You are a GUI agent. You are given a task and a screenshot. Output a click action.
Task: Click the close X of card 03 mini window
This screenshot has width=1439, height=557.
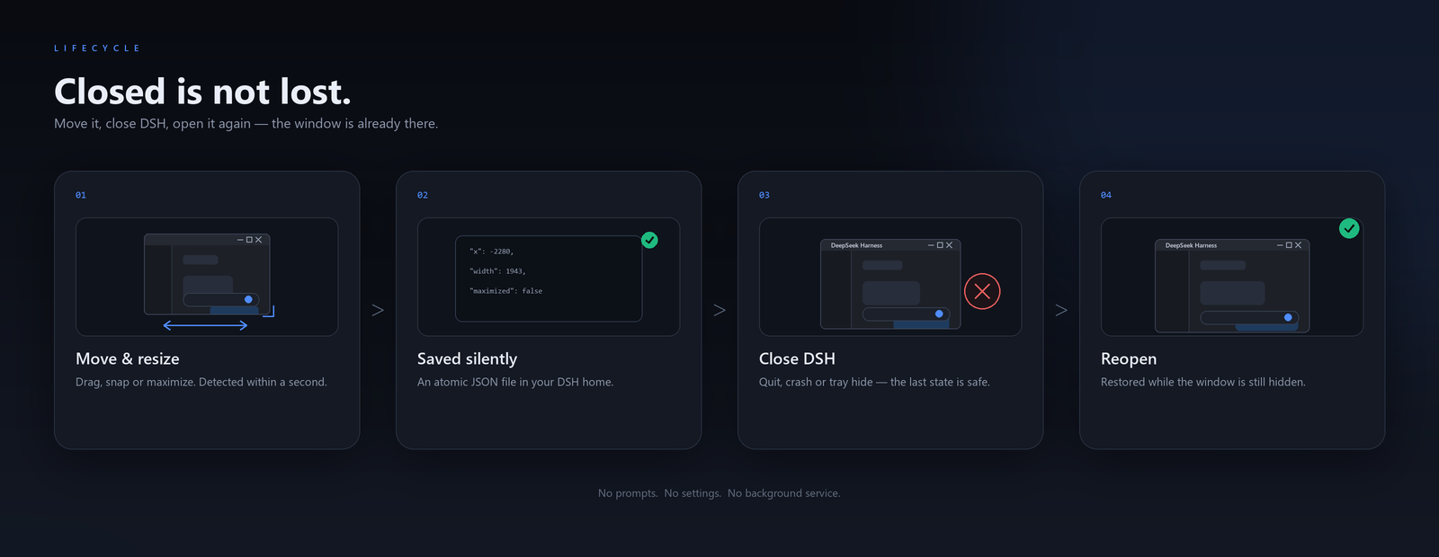tap(949, 245)
